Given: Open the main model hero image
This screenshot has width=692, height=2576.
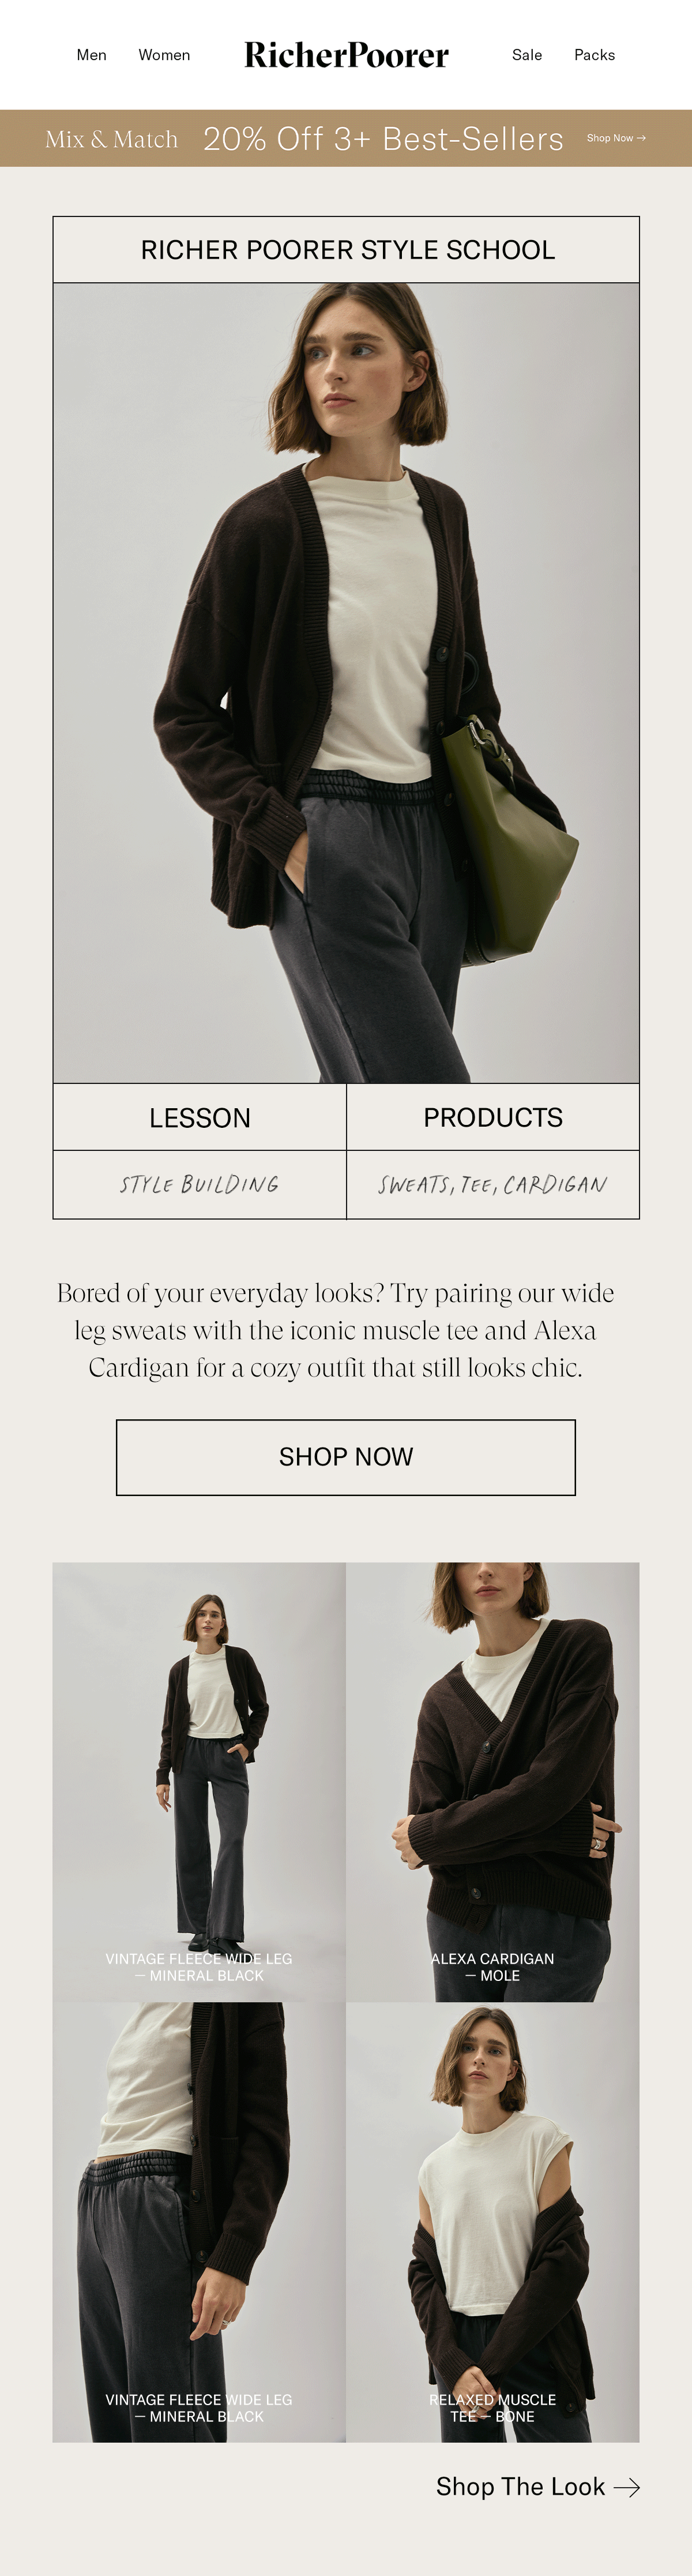Looking at the screenshot, I should click(x=347, y=683).
